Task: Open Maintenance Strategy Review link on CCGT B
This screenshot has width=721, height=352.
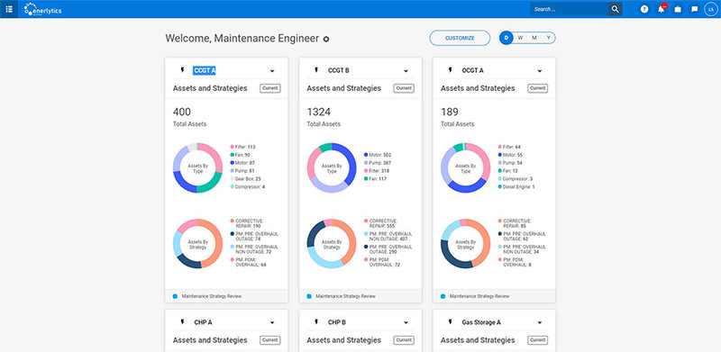Action: (x=345, y=296)
